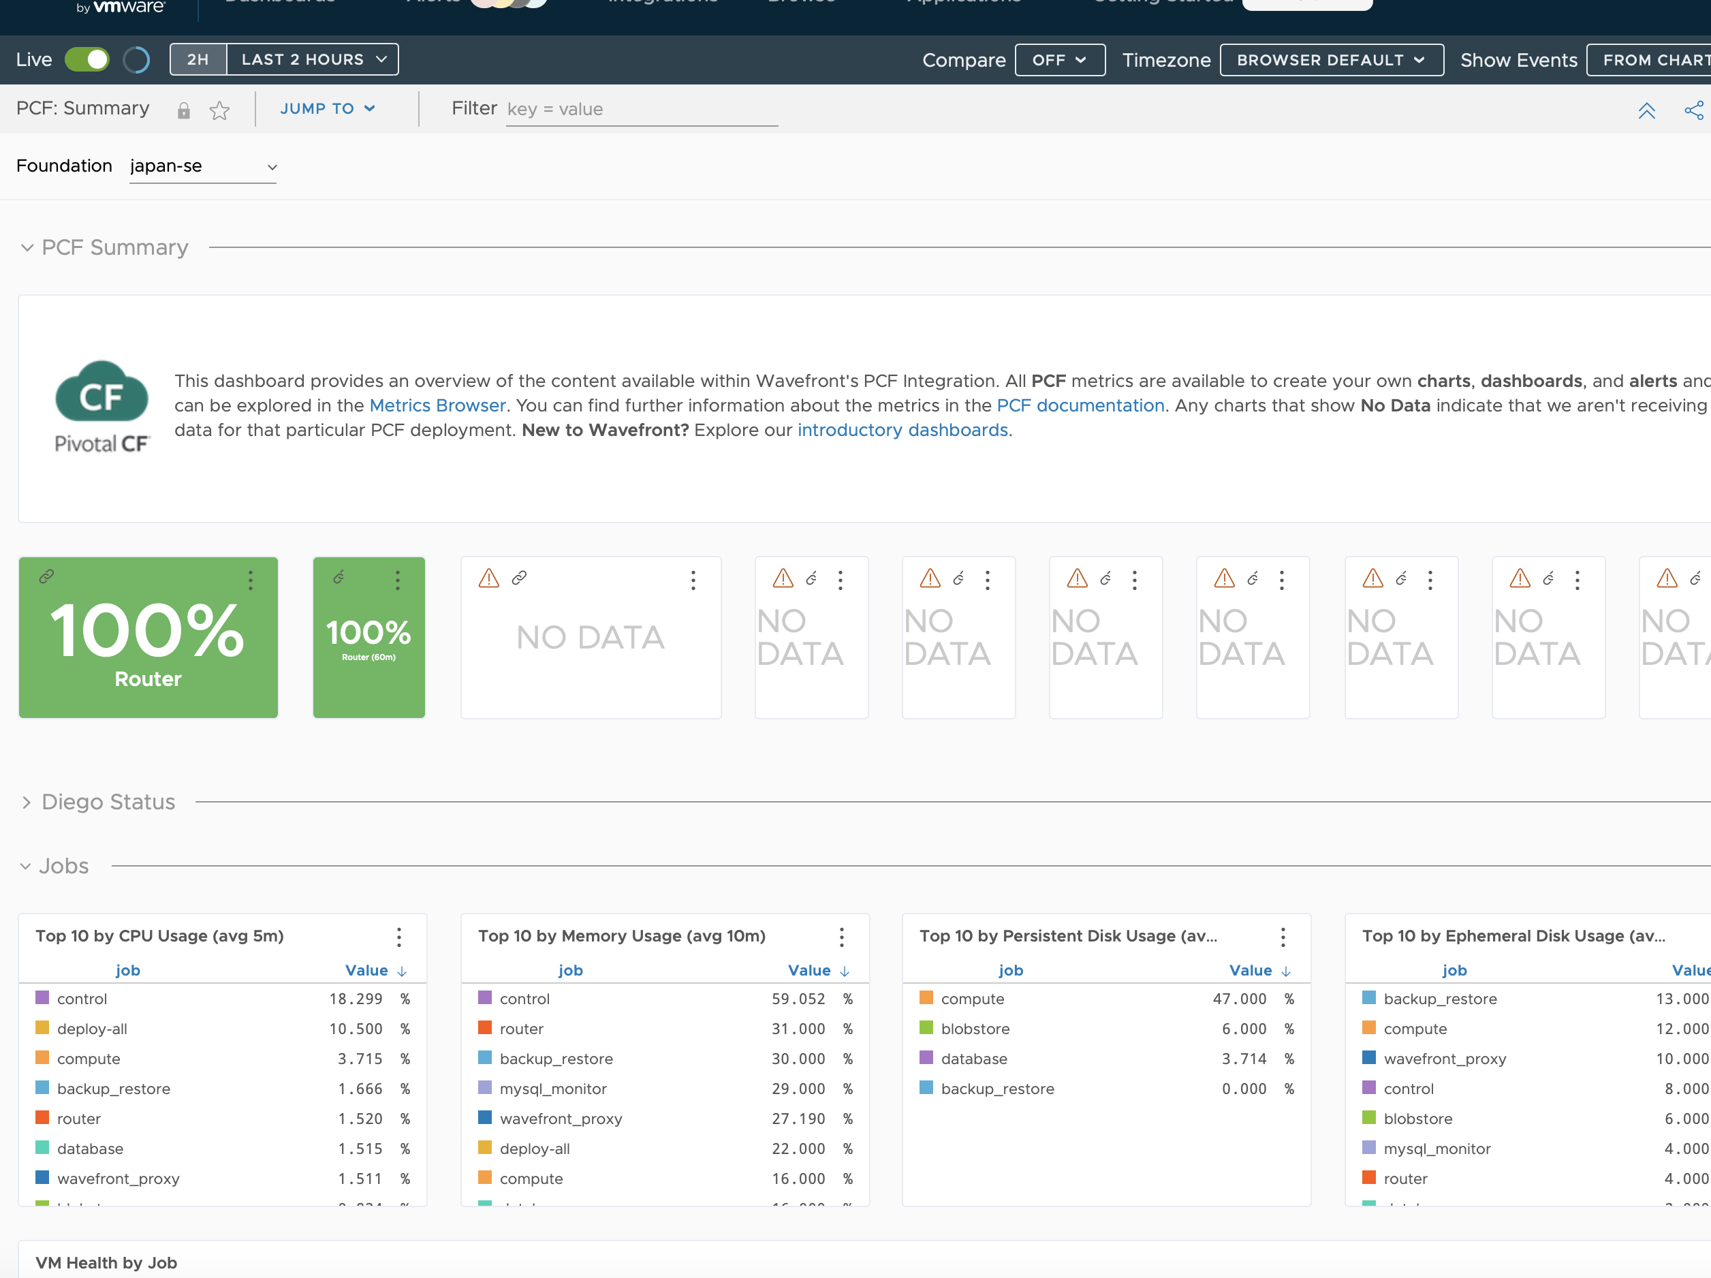Open the Metrics Browser link
The height and width of the screenshot is (1278, 1711).
(437, 405)
